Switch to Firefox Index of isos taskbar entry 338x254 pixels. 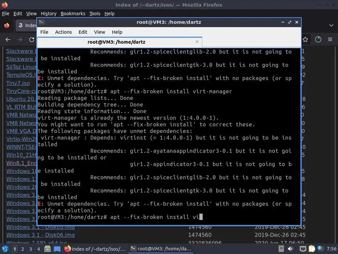95,249
